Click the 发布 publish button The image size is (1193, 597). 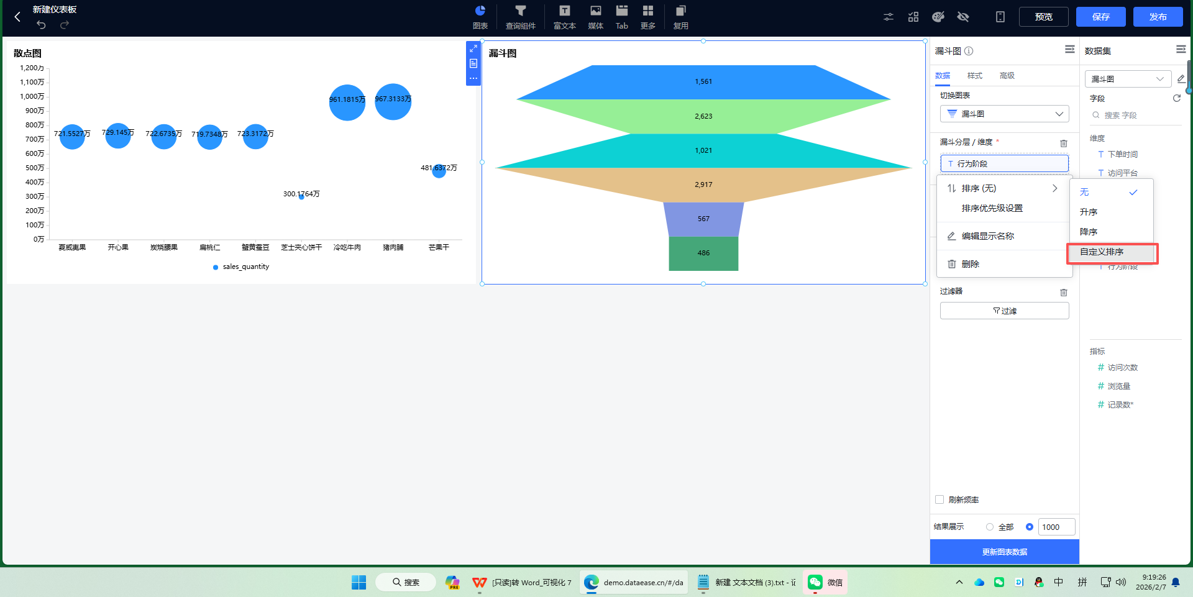click(1158, 17)
